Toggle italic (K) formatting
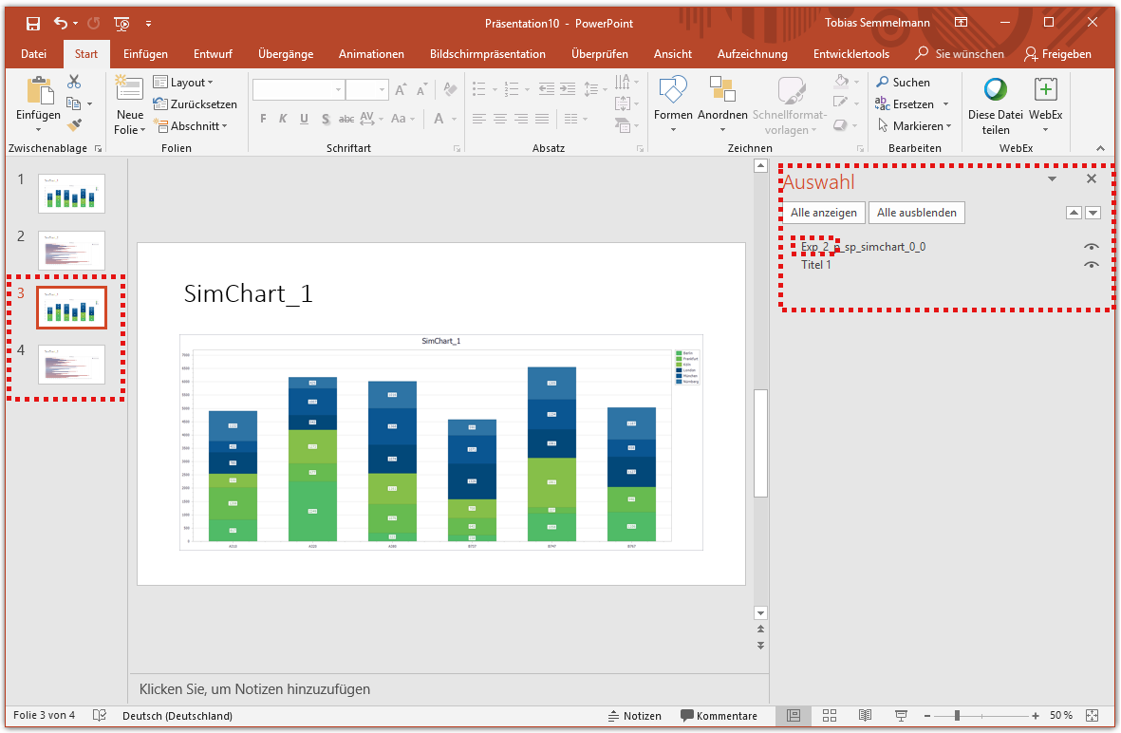This screenshot has height=733, width=1121. (x=283, y=119)
